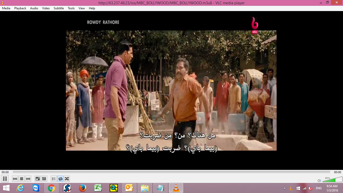Open Excel from taskbar
The image size is (343, 193).
click(98, 188)
